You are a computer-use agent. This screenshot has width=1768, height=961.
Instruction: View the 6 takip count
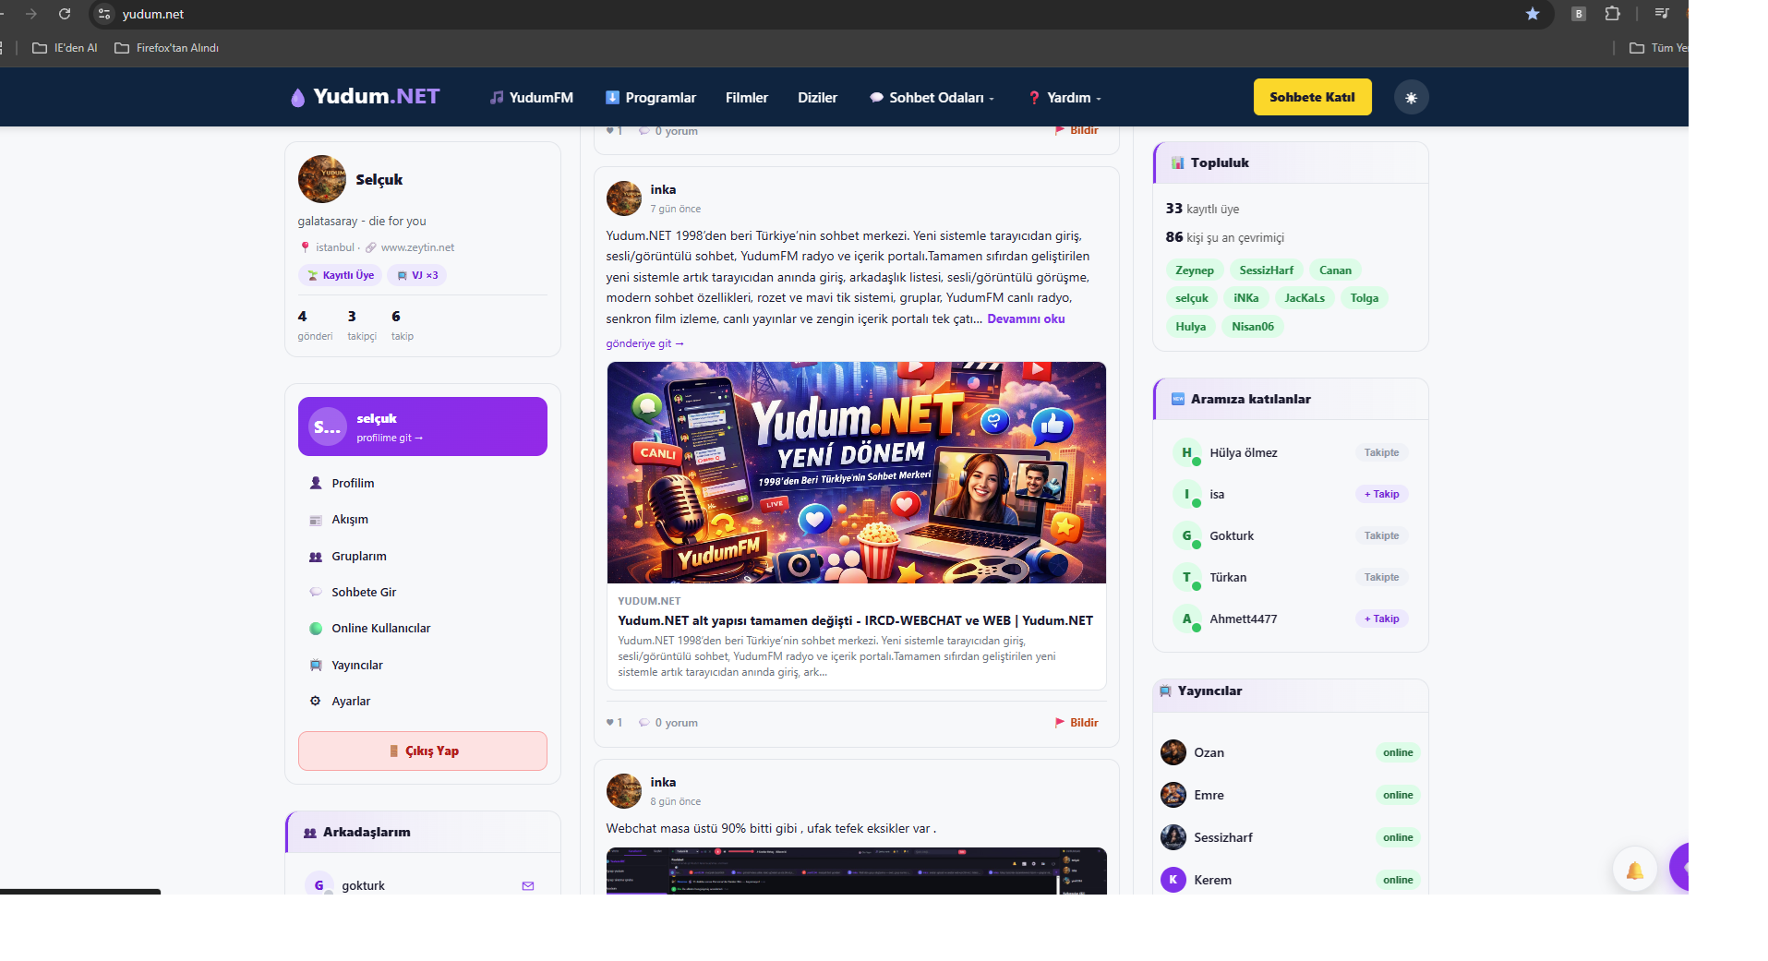(x=402, y=325)
